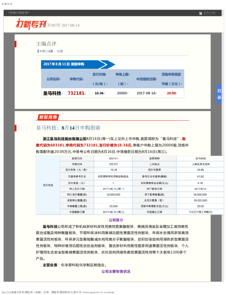Click the calendar icon beside 查看往期

coord(200,13)
